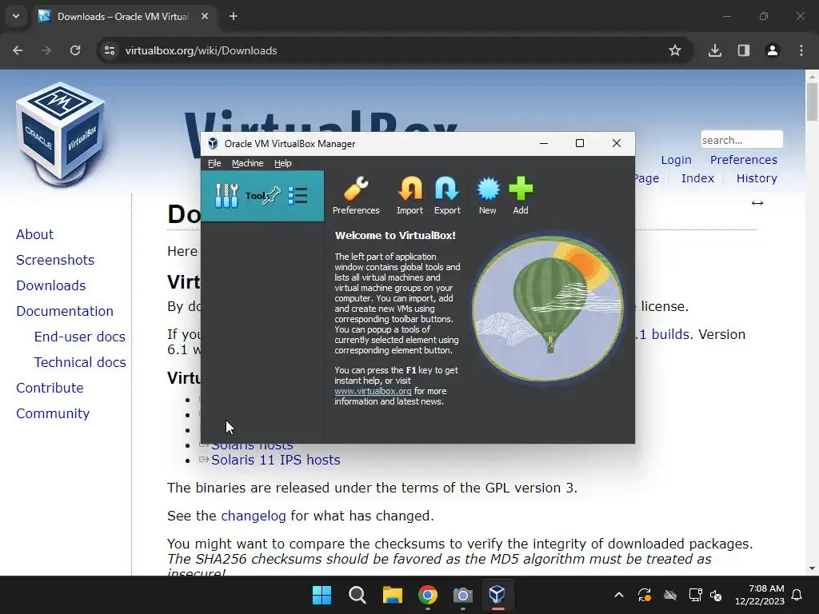Select the Downloads – Oracle VM VirtualBox tab
This screenshot has height=614, width=819.
(124, 16)
